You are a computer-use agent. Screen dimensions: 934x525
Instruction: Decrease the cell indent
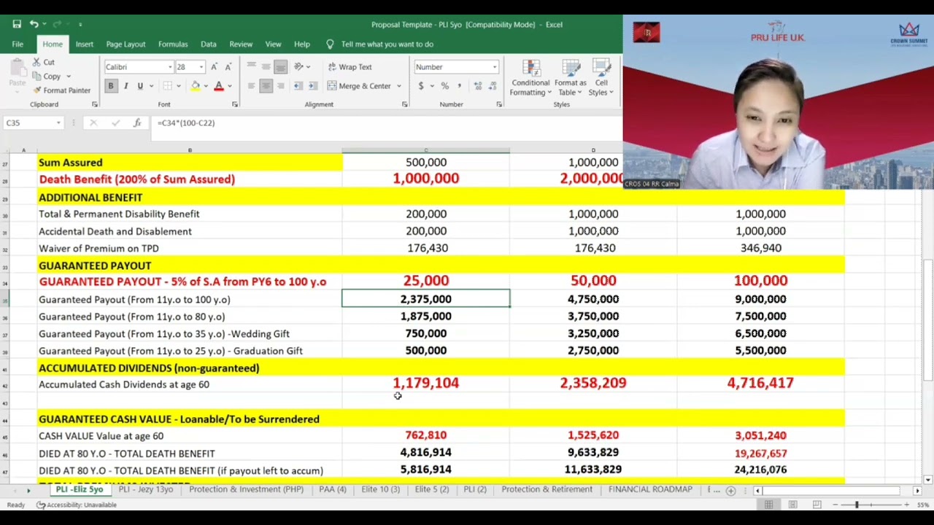click(x=298, y=86)
